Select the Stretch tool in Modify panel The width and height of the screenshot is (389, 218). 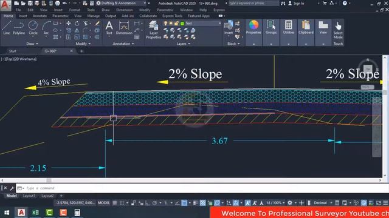pyautogui.click(x=69, y=37)
